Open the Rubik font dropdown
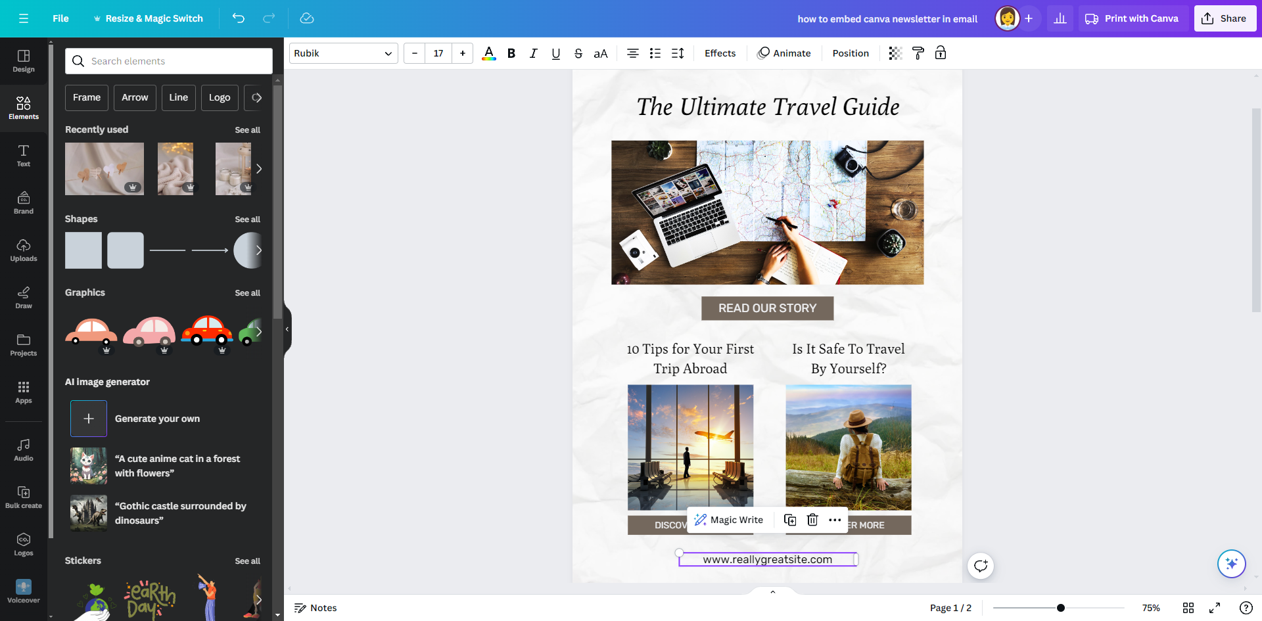 pos(344,53)
